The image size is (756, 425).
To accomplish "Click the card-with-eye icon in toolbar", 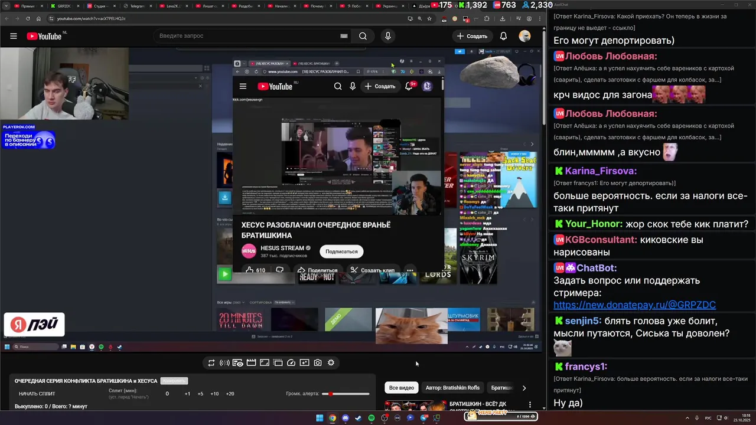I will [x=237, y=363].
